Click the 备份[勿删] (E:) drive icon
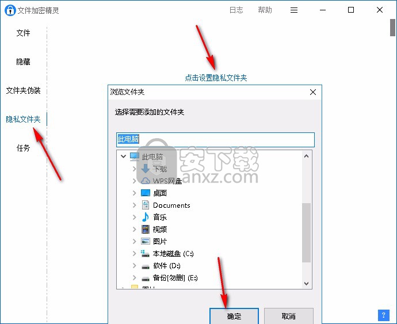 pyautogui.click(x=146, y=279)
